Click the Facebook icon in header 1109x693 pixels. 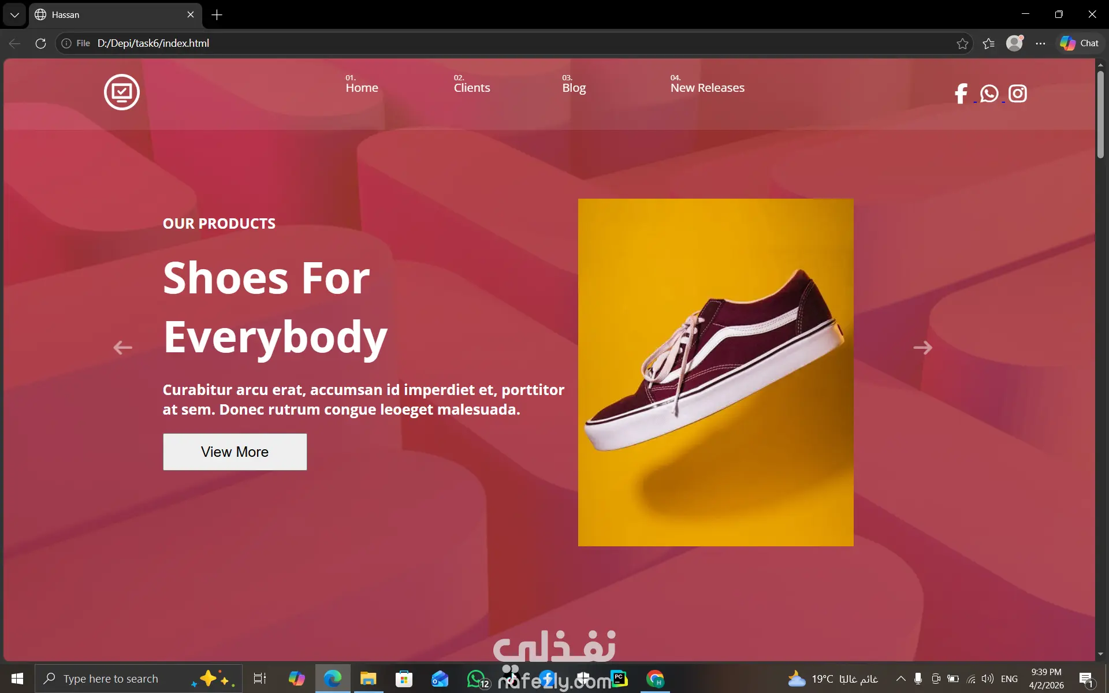coord(961,94)
